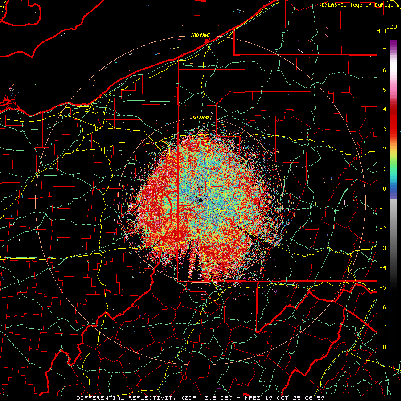This screenshot has height=401, width=401.
Task: Click the TH label on the color scale
Action: 383,347
